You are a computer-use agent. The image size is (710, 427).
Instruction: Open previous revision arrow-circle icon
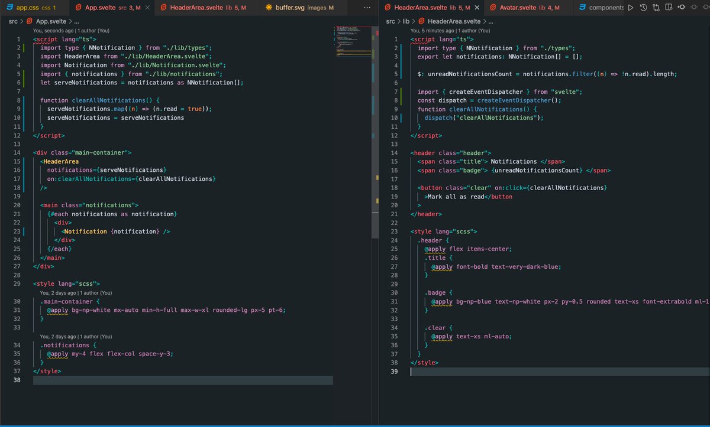[x=681, y=8]
